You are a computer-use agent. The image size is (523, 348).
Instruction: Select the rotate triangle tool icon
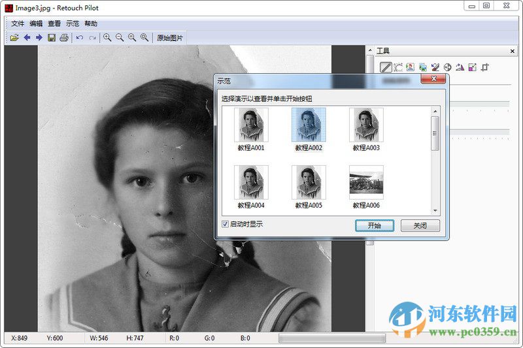pos(460,67)
